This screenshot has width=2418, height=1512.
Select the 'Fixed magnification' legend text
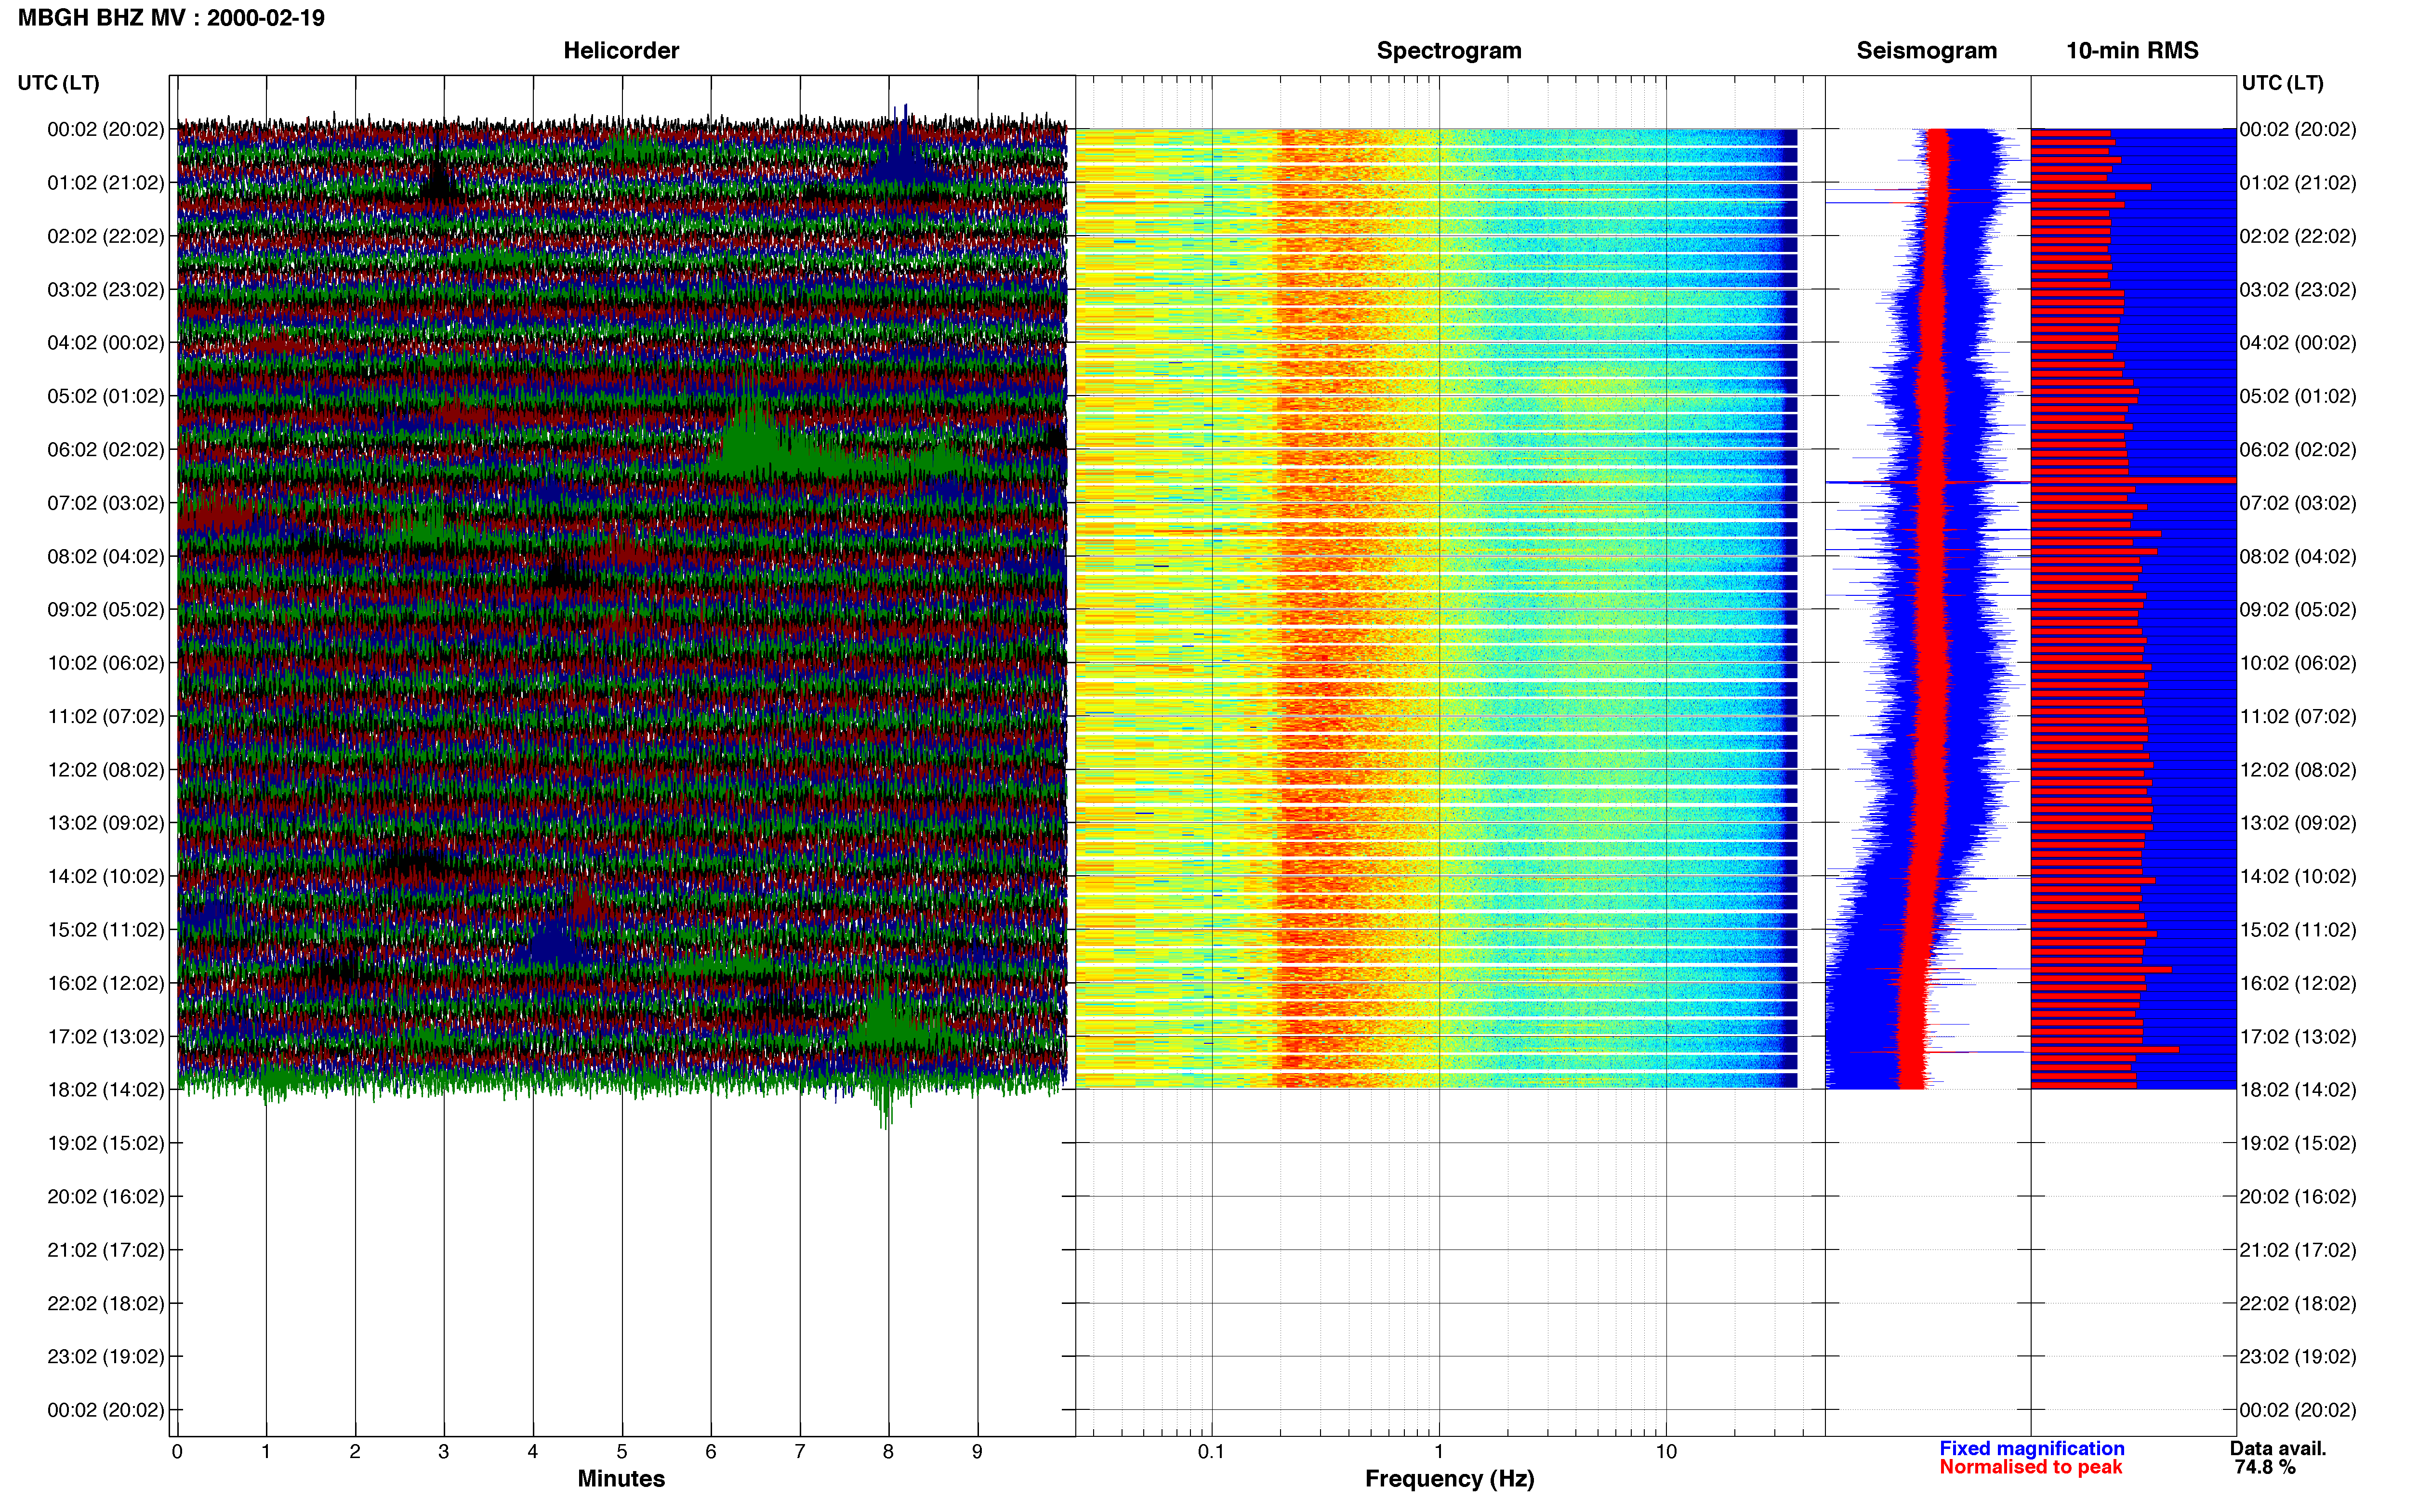point(2031,1448)
